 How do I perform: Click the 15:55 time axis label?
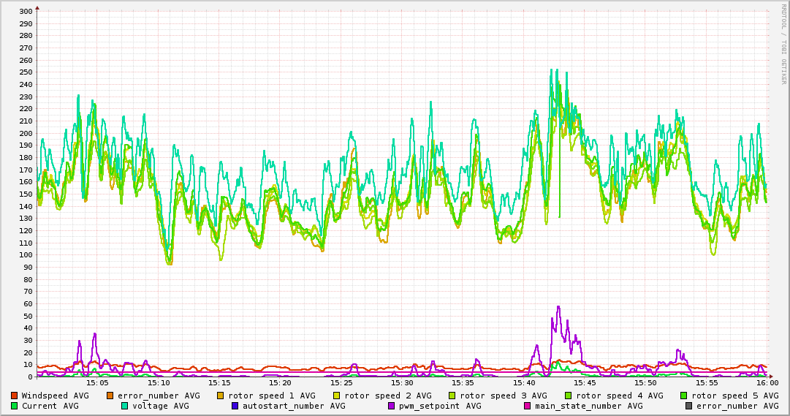(x=707, y=383)
